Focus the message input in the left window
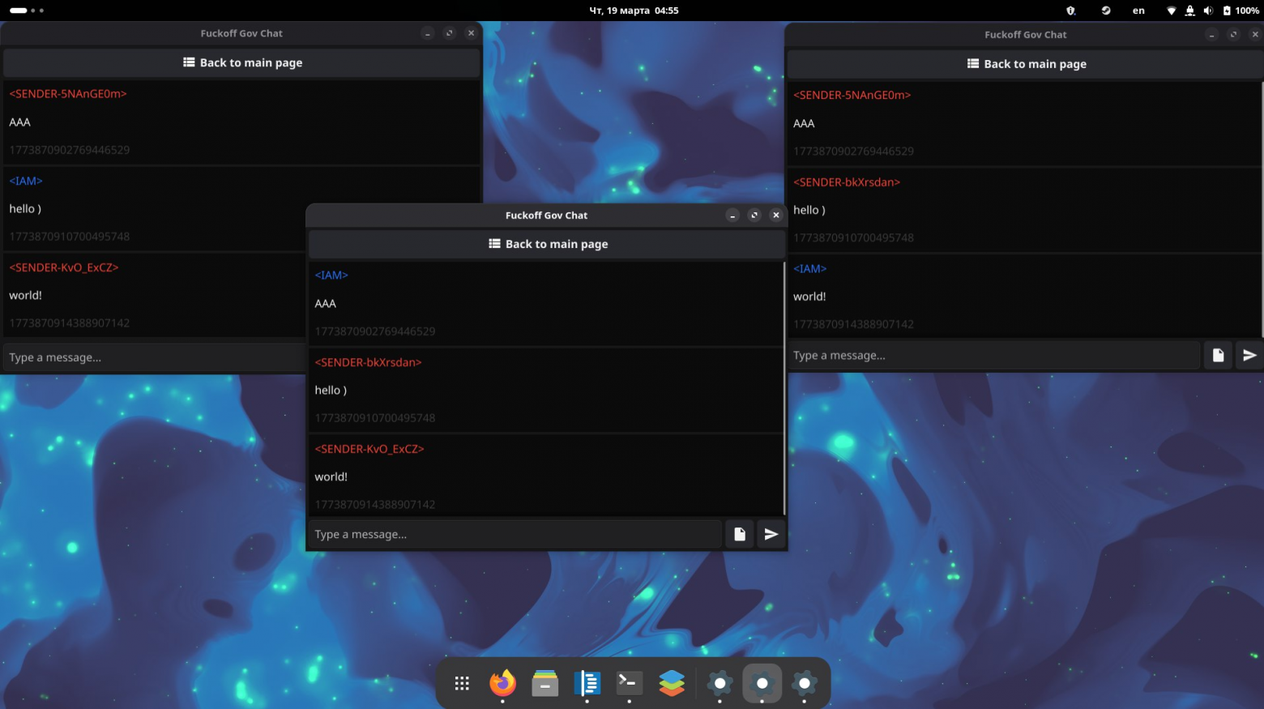The height and width of the screenshot is (709, 1264). (x=154, y=357)
